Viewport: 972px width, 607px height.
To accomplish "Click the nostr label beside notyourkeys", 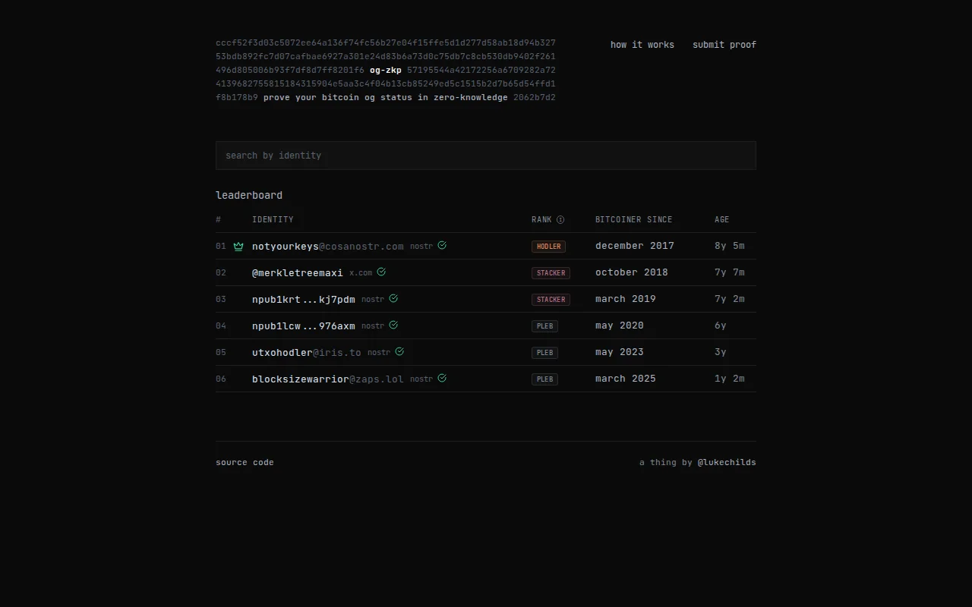I will tap(421, 246).
